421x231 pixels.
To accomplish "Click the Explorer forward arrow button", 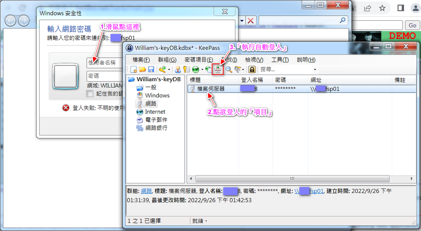I will pyautogui.click(x=24, y=21).
